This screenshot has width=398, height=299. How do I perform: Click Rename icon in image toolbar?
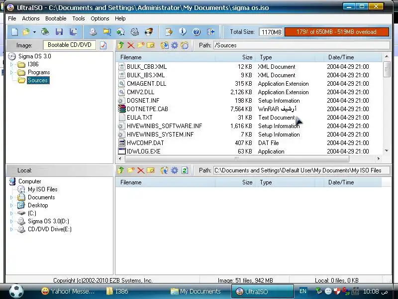click(151, 45)
